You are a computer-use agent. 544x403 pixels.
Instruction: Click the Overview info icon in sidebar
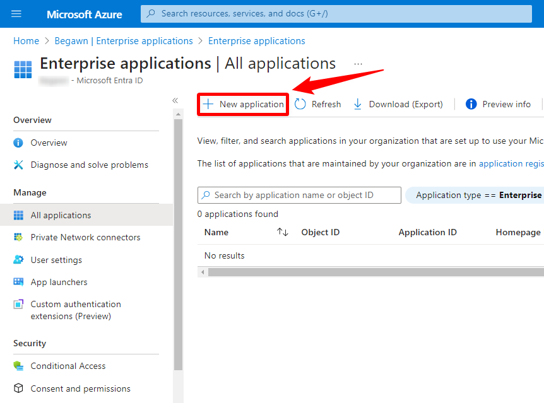(x=18, y=143)
